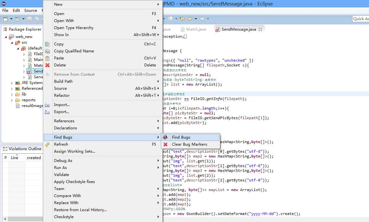Open the Build Path submenu

[x=103, y=81]
